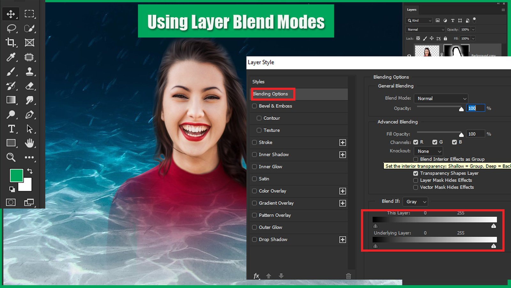This screenshot has width=511, height=288.
Task: Filter Layers panel by type layers
Action: [x=453, y=20]
